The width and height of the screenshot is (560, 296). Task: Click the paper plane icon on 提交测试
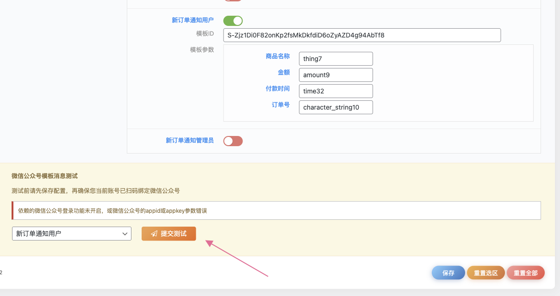click(x=154, y=234)
